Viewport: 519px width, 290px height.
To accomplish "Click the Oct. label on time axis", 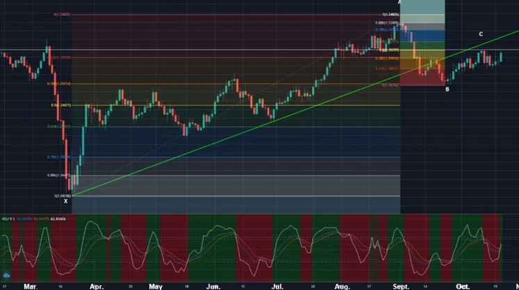I will coord(463,287).
